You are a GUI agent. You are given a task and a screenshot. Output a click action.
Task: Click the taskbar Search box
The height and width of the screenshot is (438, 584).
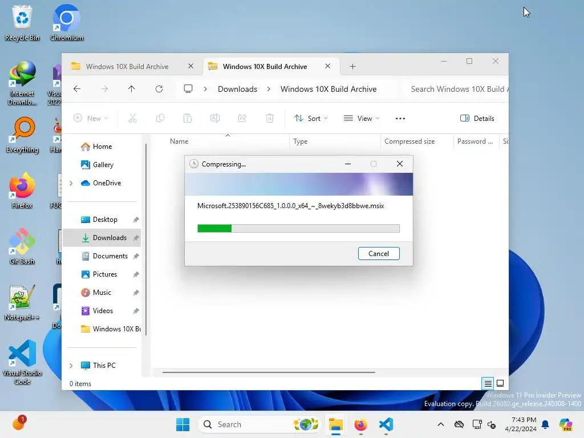pos(259,424)
